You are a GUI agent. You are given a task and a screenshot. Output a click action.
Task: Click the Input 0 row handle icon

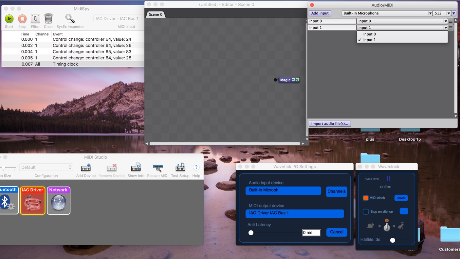point(451,21)
